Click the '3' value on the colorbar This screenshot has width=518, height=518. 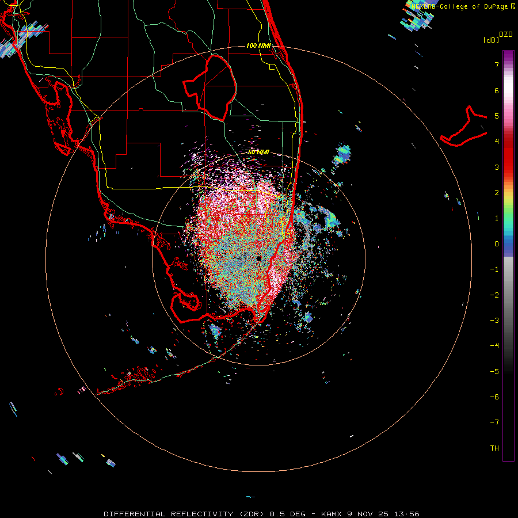pos(497,167)
